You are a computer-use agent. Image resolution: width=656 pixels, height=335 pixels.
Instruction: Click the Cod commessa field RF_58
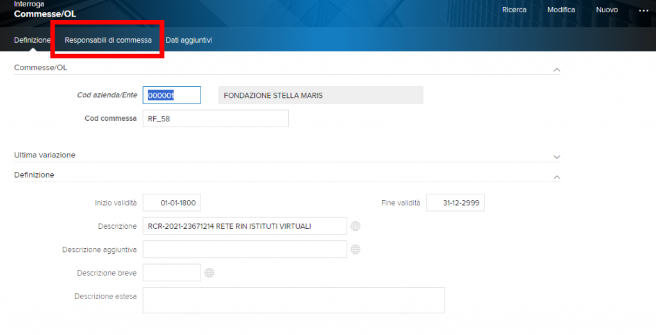(215, 119)
